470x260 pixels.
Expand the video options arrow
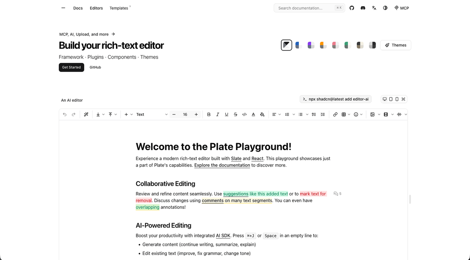coord(392,115)
